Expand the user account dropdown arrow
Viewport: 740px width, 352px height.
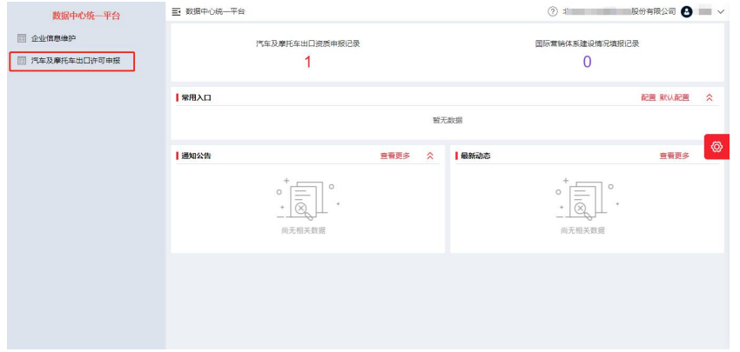pyautogui.click(x=720, y=12)
